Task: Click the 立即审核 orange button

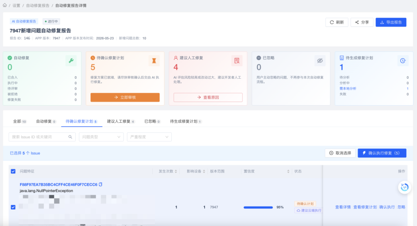Action: tap(125, 97)
